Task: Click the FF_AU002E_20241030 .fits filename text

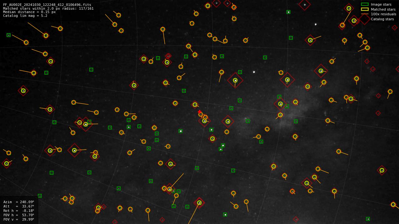Action: click(47, 5)
